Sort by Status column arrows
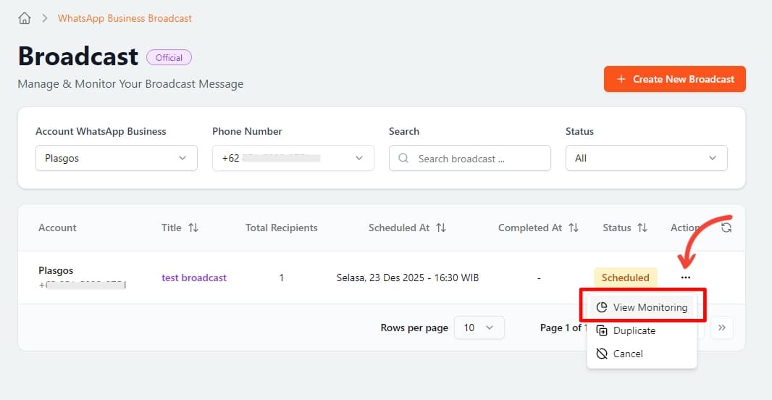772x400 pixels. (x=642, y=228)
